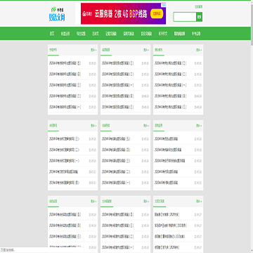Open the first article in the bottom-middle panel
The width and height of the screenshot is (253, 253).
click(x=117, y=214)
